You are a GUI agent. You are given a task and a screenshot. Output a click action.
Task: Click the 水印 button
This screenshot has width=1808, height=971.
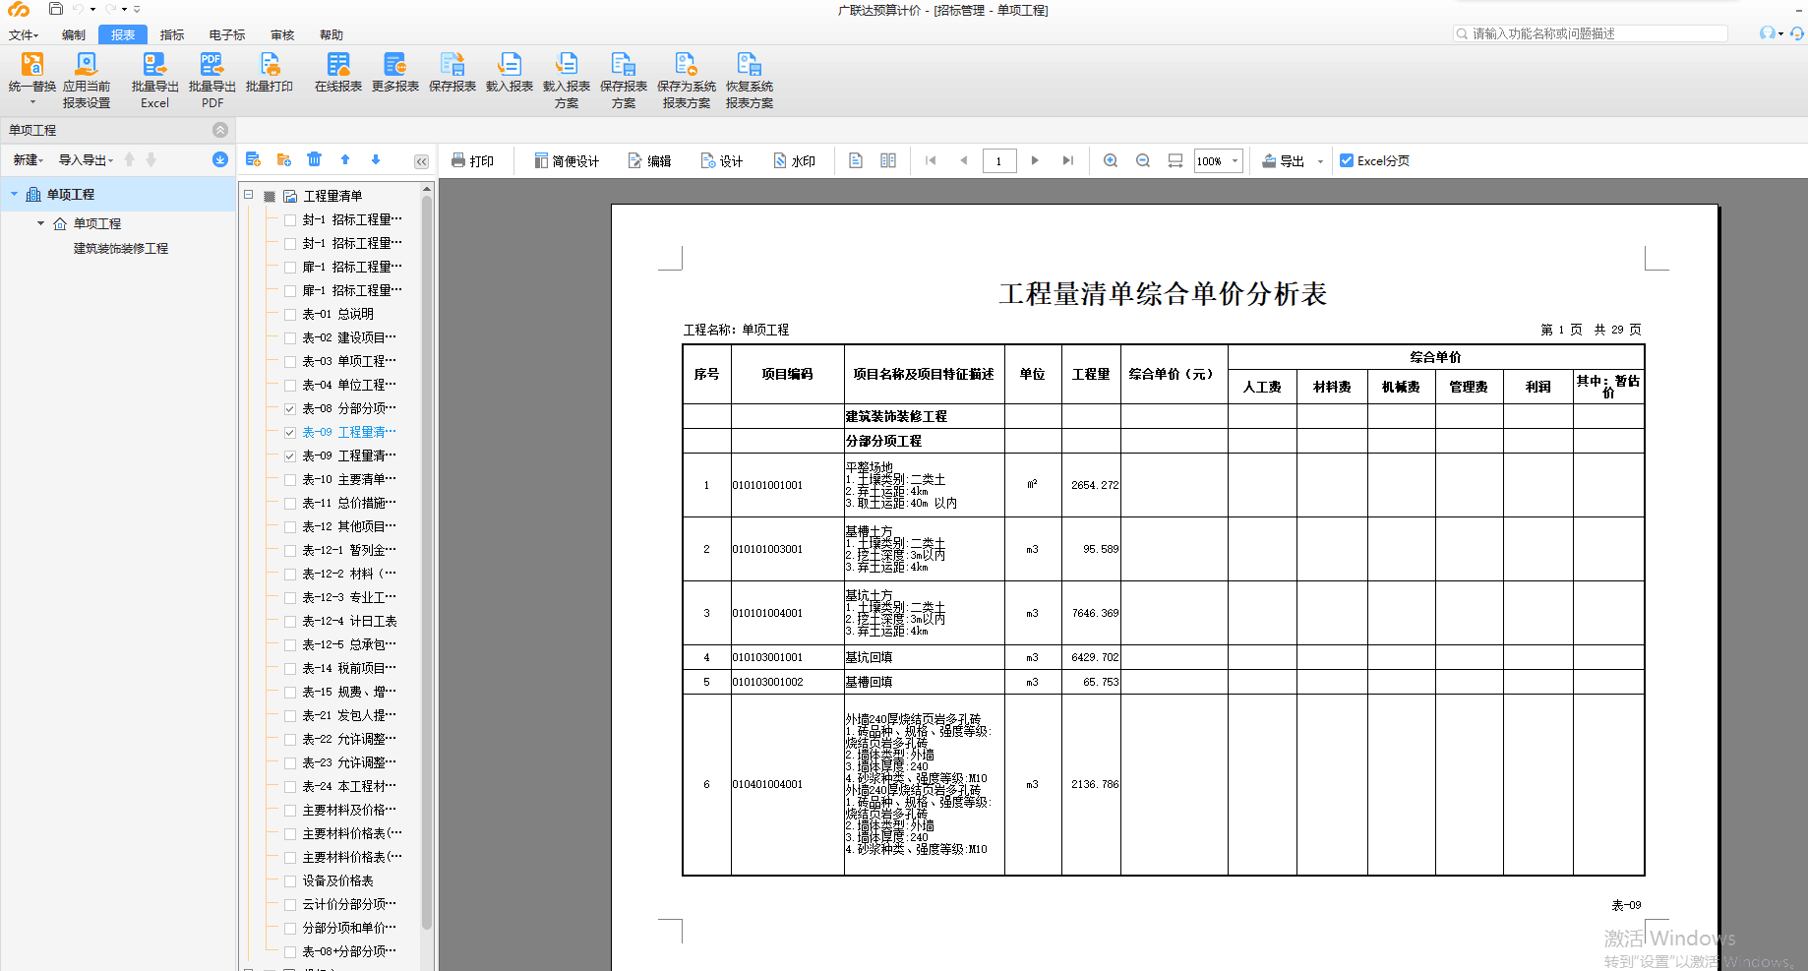[795, 160]
